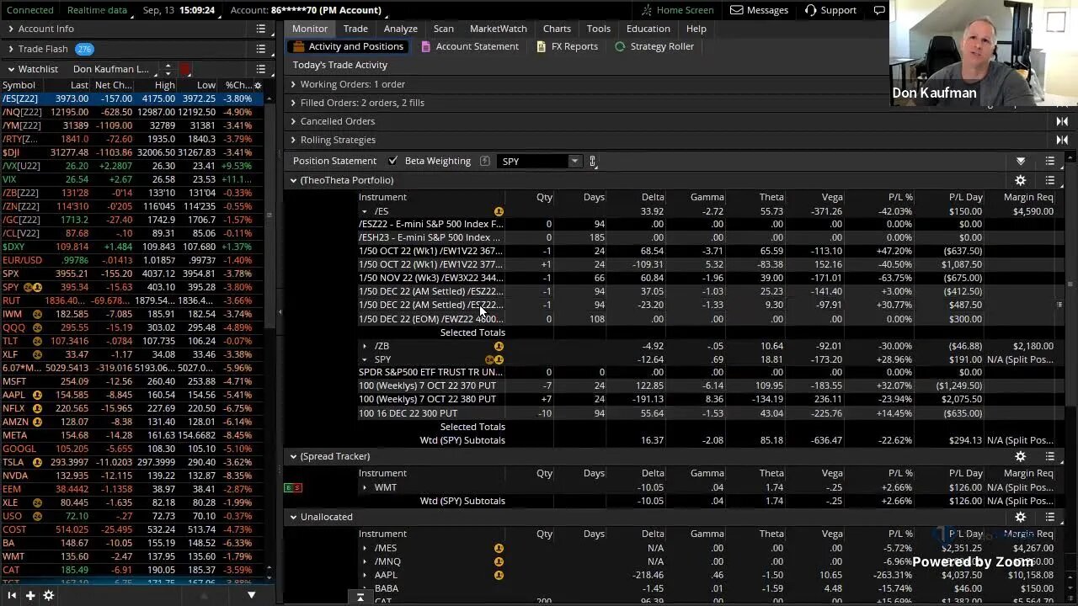The image size is (1078, 606).
Task: Switch to the Scan tab
Action: click(x=444, y=29)
